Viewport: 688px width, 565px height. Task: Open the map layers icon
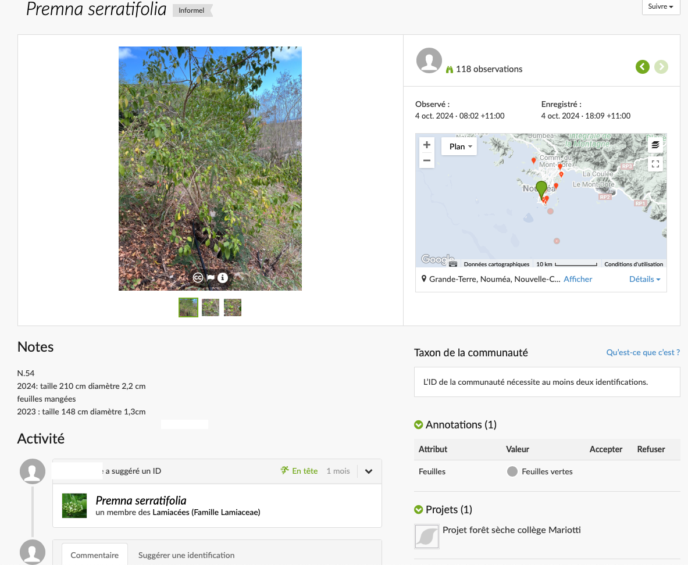655,145
